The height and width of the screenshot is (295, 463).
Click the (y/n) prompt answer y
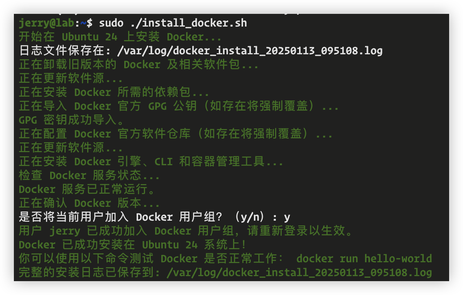click(x=287, y=217)
